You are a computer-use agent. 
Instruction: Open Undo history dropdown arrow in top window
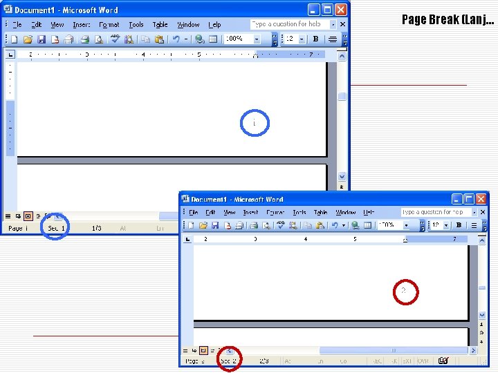pyautogui.click(x=186, y=39)
